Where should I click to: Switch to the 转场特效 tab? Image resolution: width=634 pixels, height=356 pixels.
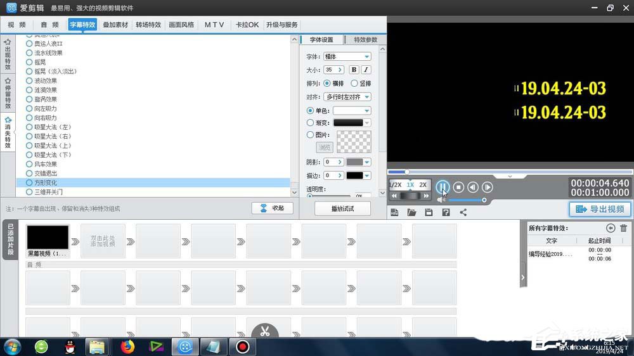pos(148,25)
